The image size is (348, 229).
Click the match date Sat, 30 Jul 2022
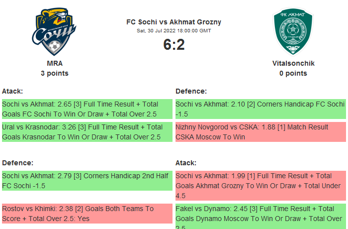pos(174,30)
